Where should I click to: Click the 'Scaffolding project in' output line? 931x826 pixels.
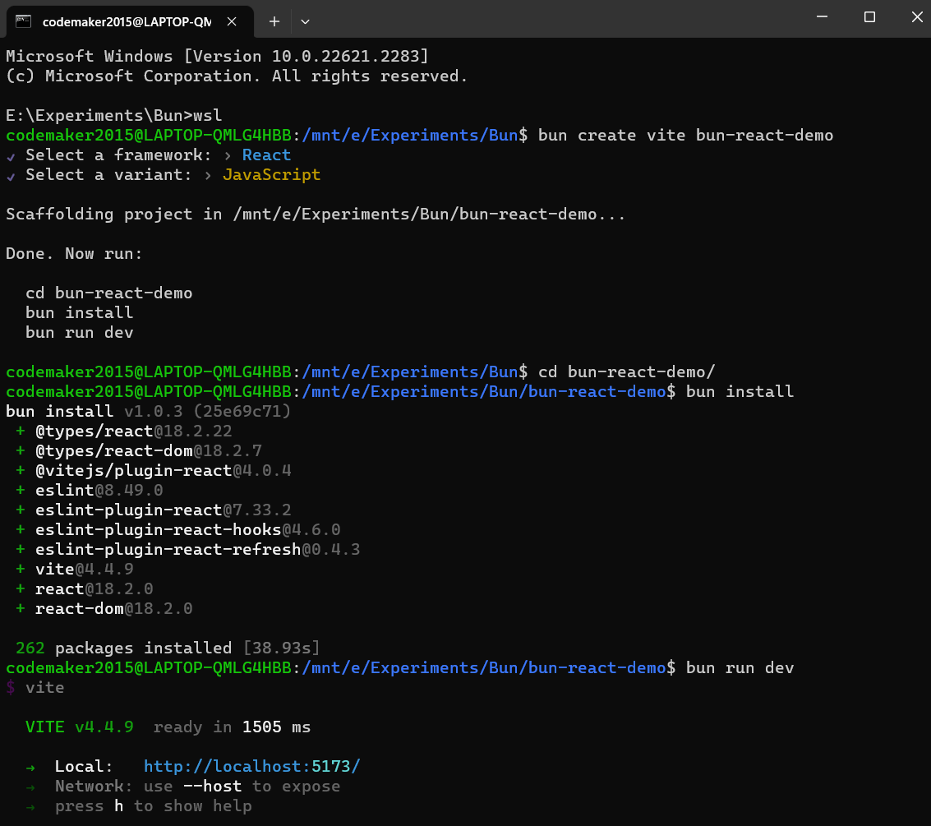pyautogui.click(x=316, y=214)
